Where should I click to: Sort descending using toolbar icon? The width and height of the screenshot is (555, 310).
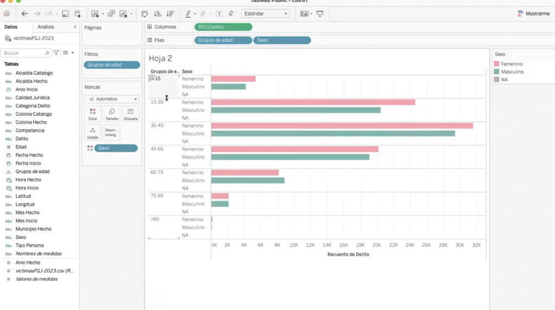170,14
